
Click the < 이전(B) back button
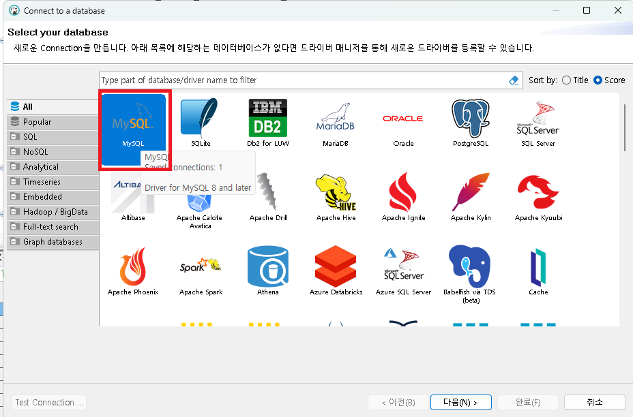coord(398,402)
